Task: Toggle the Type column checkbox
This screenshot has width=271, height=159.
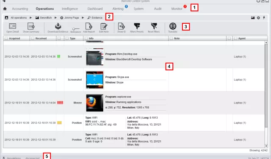Action: 67,39
